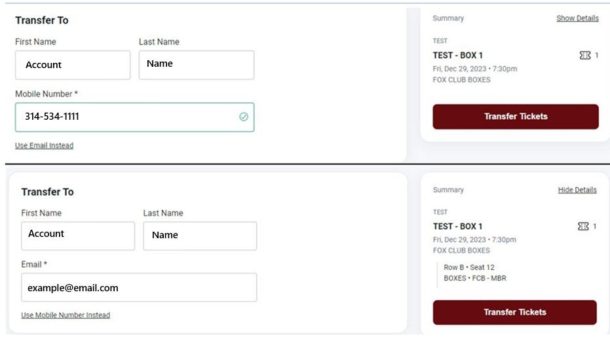Focus First Name field in the mobile number form
The image size is (610, 341).
click(73, 65)
